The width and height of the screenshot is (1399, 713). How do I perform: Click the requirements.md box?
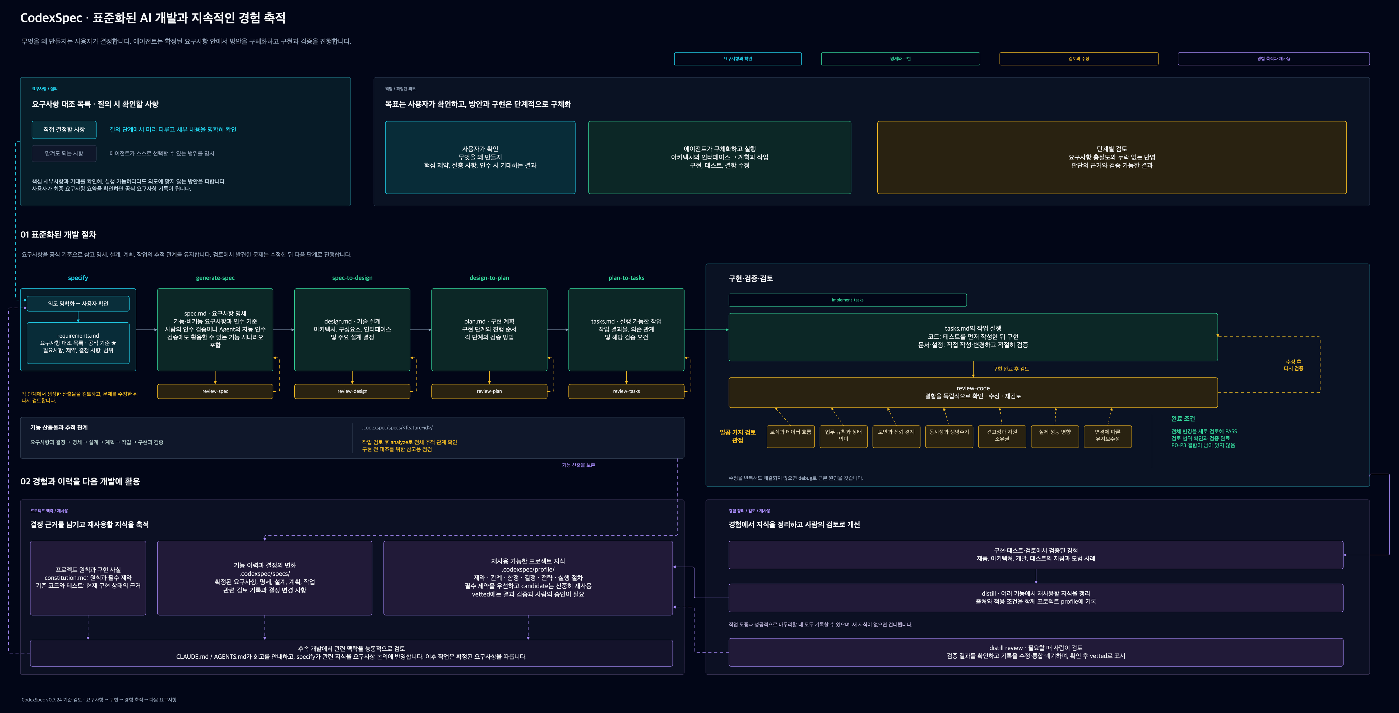(78, 343)
